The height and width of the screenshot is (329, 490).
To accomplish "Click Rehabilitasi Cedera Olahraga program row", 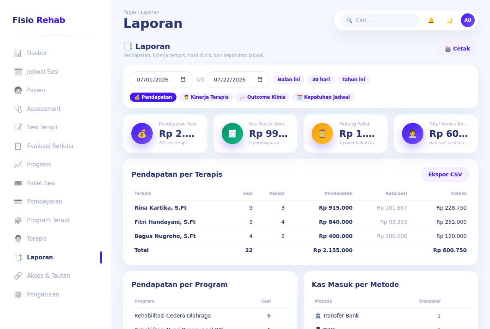I will click(x=210, y=316).
